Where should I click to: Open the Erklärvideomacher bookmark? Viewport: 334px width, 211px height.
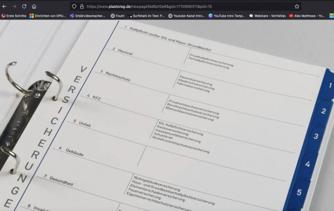[88, 16]
